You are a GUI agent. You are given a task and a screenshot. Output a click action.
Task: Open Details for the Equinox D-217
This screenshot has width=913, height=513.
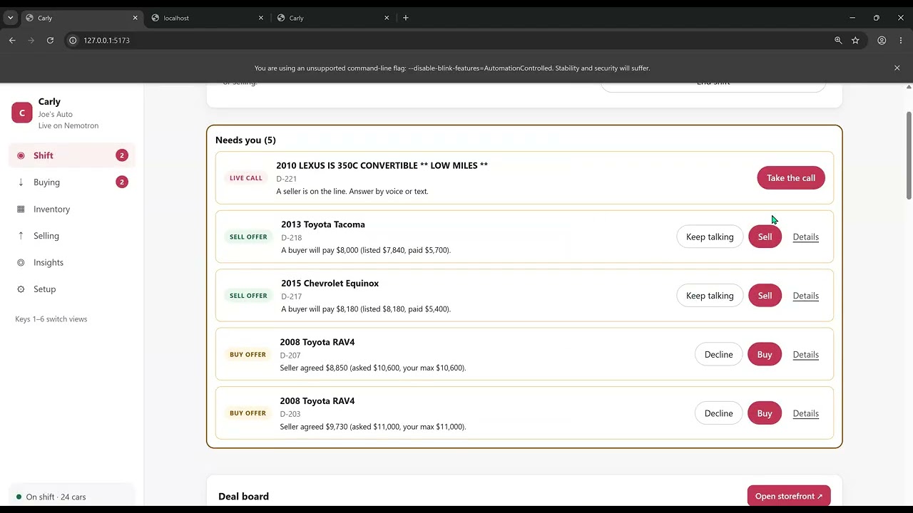pyautogui.click(x=805, y=296)
